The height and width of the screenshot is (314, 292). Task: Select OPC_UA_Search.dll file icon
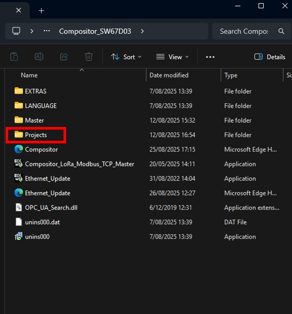pyautogui.click(x=19, y=207)
